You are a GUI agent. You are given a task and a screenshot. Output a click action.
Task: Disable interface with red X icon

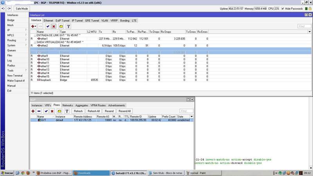tap(54, 26)
